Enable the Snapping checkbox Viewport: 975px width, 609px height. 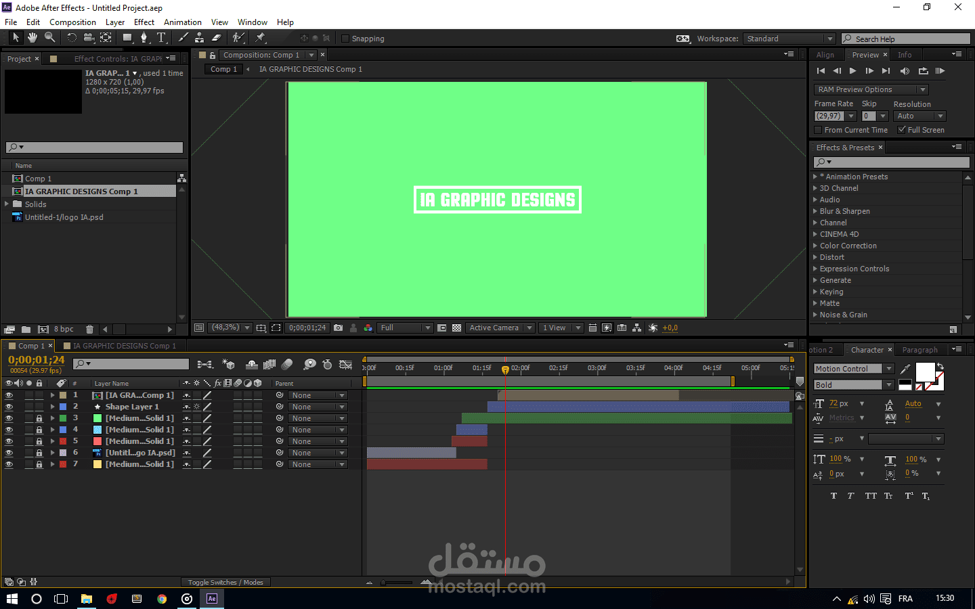[x=345, y=39]
